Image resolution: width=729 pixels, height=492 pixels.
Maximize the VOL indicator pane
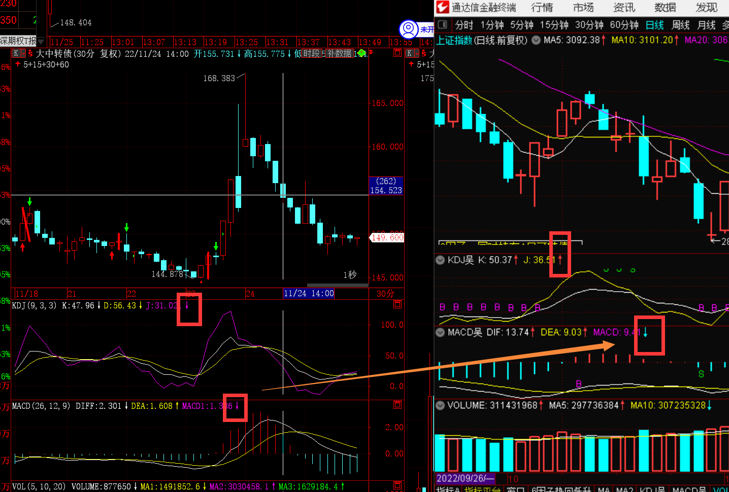[x=397, y=485]
